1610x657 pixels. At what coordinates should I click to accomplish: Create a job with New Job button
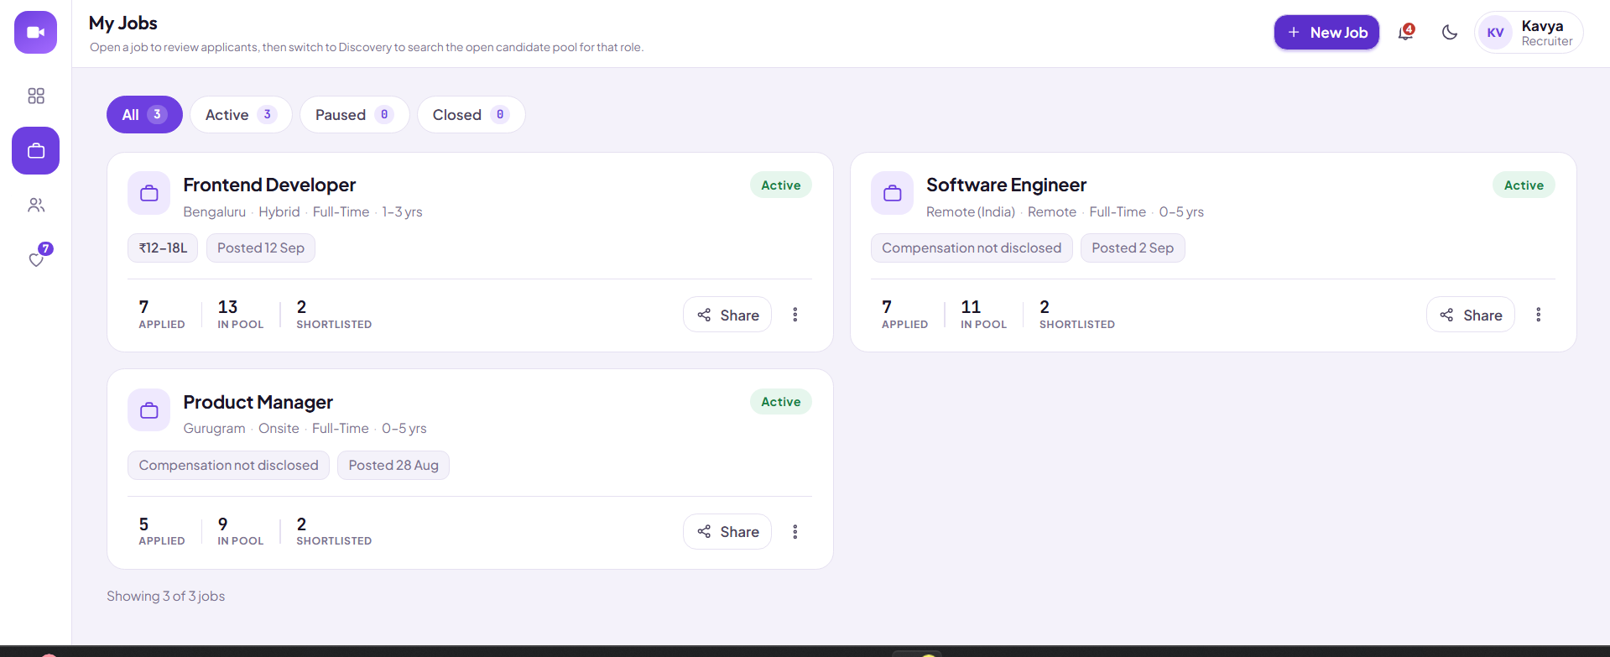pyautogui.click(x=1326, y=33)
